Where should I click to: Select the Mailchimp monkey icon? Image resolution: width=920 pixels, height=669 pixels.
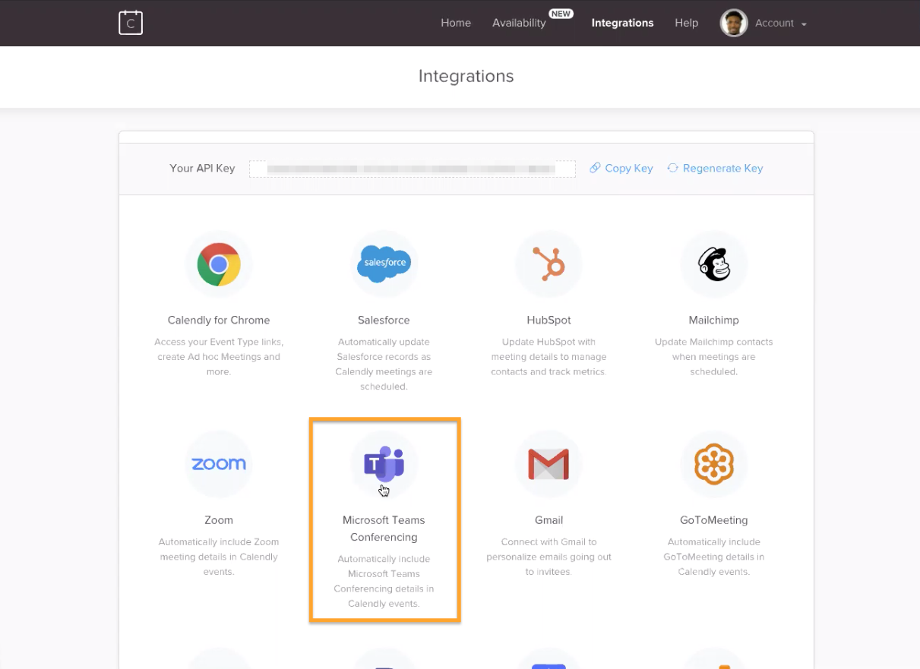pos(714,264)
